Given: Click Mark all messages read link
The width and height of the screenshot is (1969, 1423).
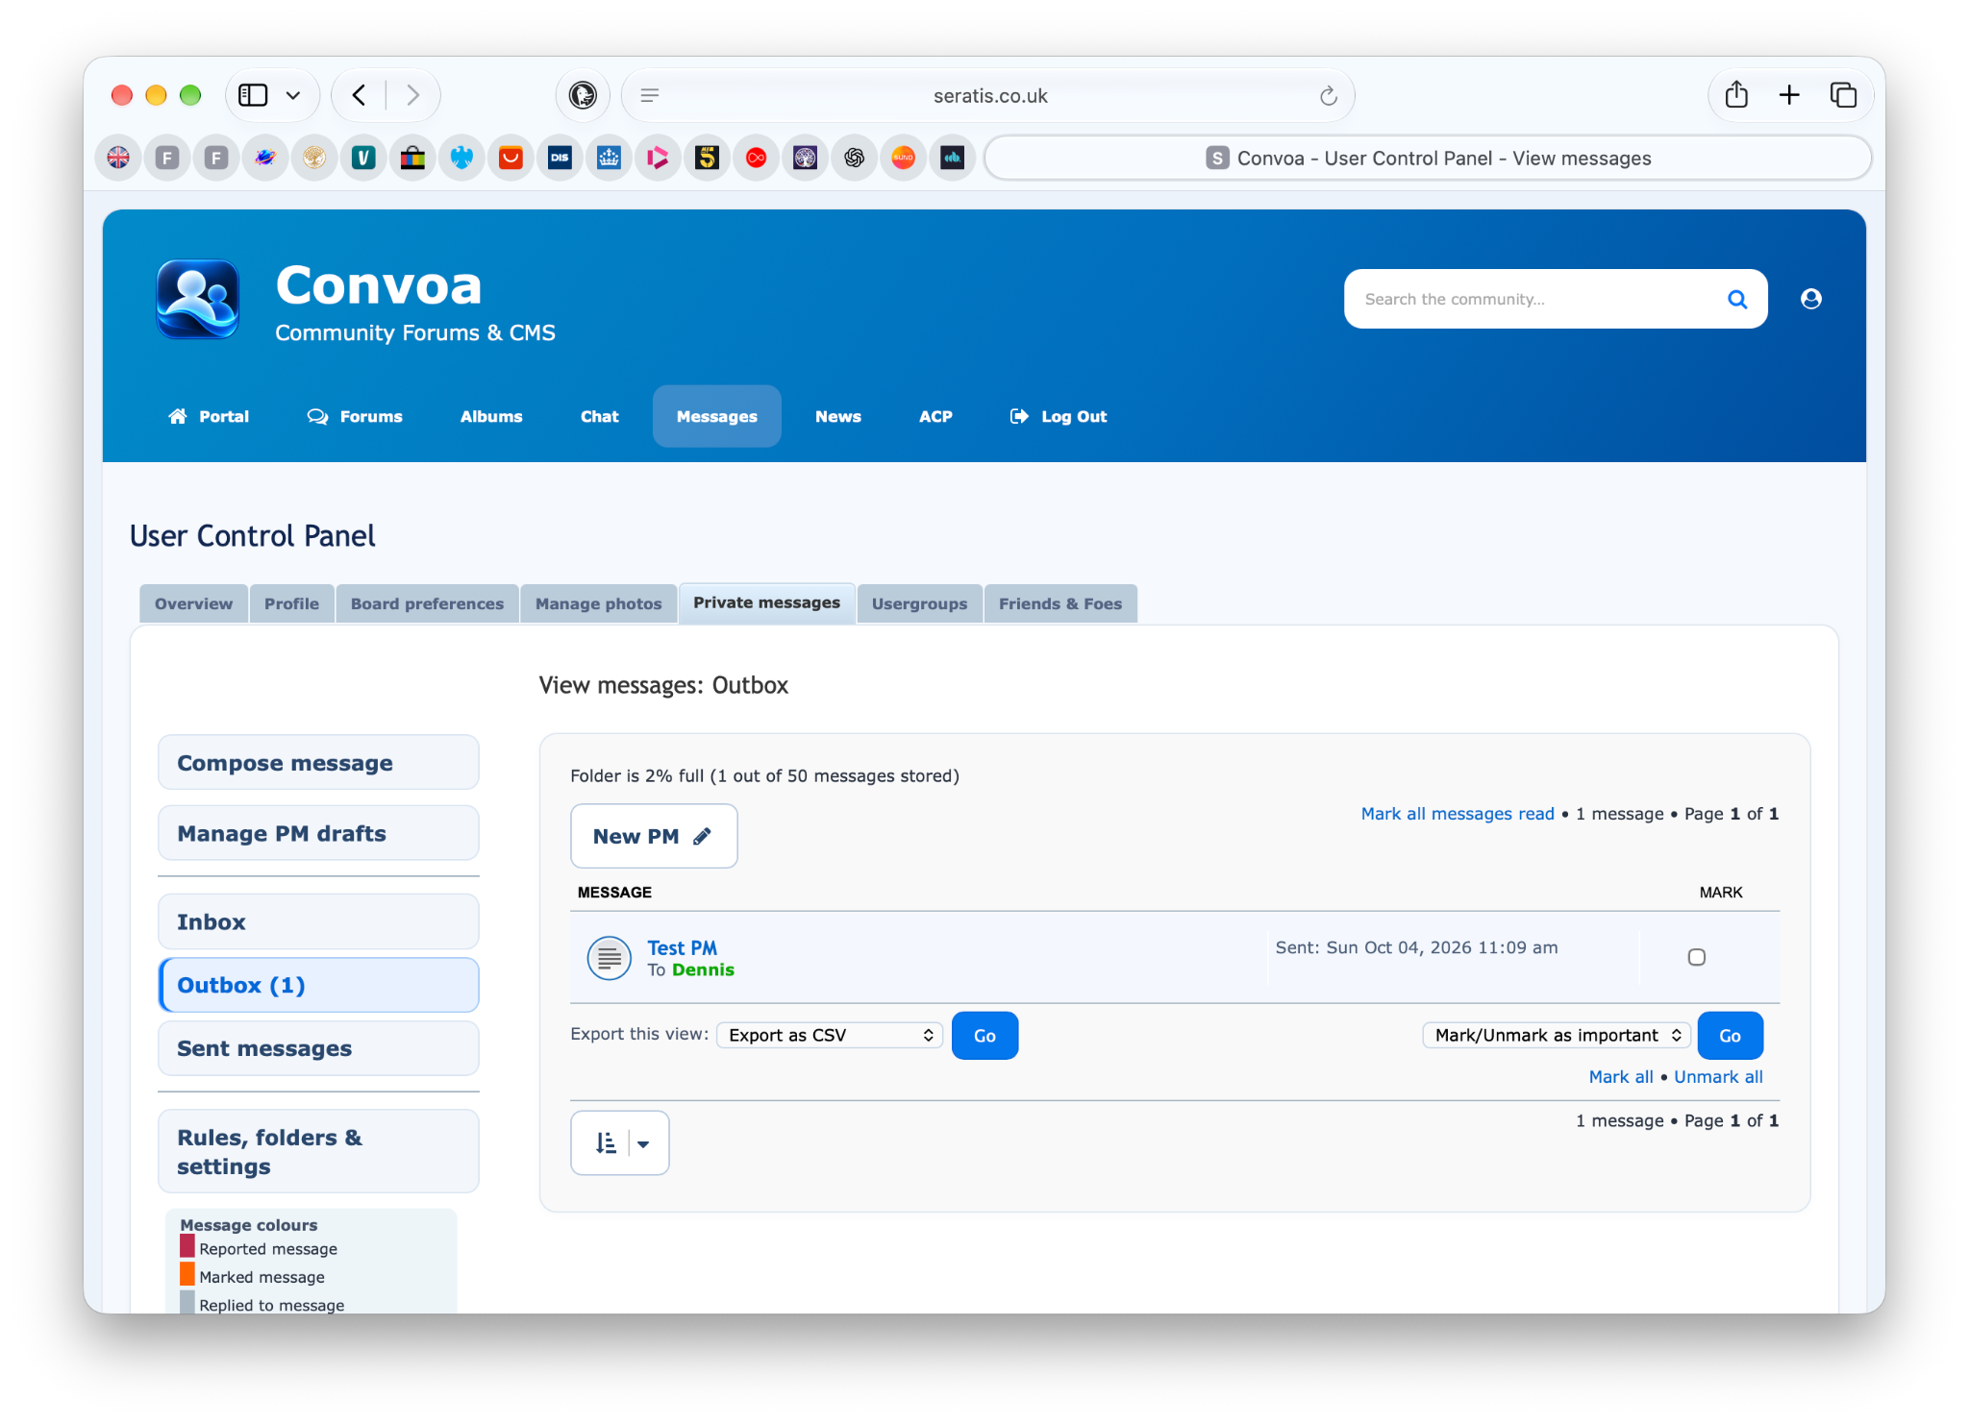Looking at the screenshot, I should (1457, 814).
